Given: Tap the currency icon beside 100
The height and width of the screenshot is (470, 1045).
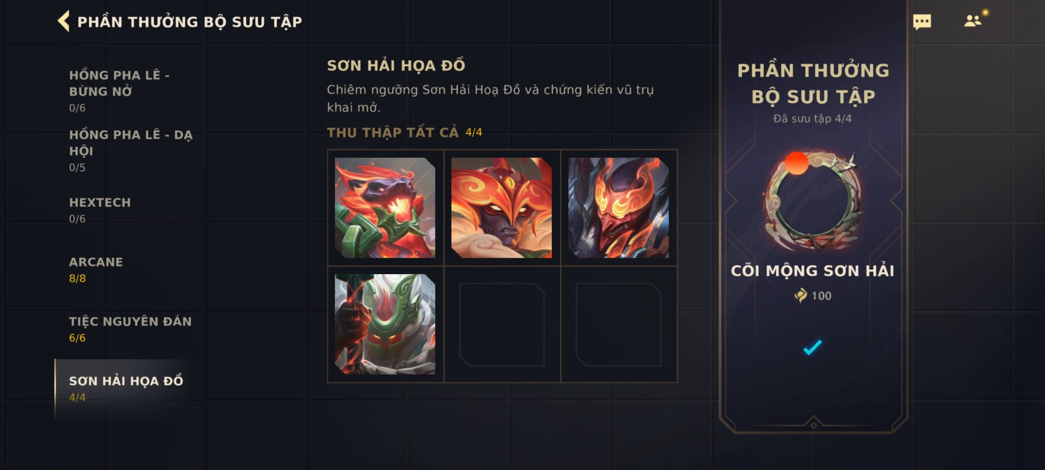Looking at the screenshot, I should [x=800, y=295].
